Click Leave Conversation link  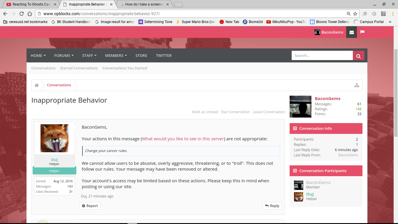point(269,112)
